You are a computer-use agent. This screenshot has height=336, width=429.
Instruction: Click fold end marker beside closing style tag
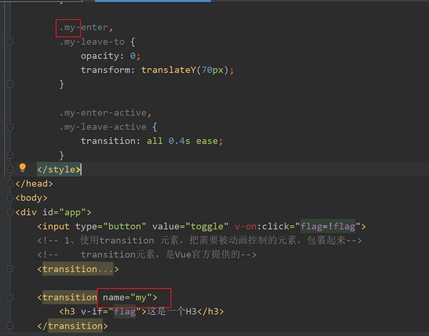tap(10, 169)
